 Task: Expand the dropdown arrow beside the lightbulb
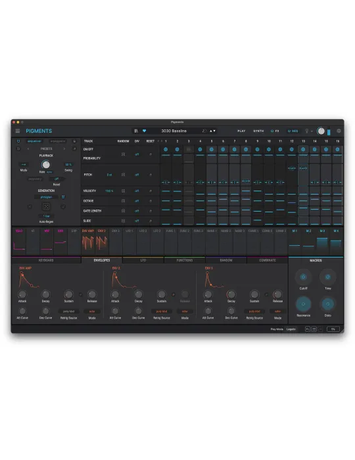click(x=312, y=131)
